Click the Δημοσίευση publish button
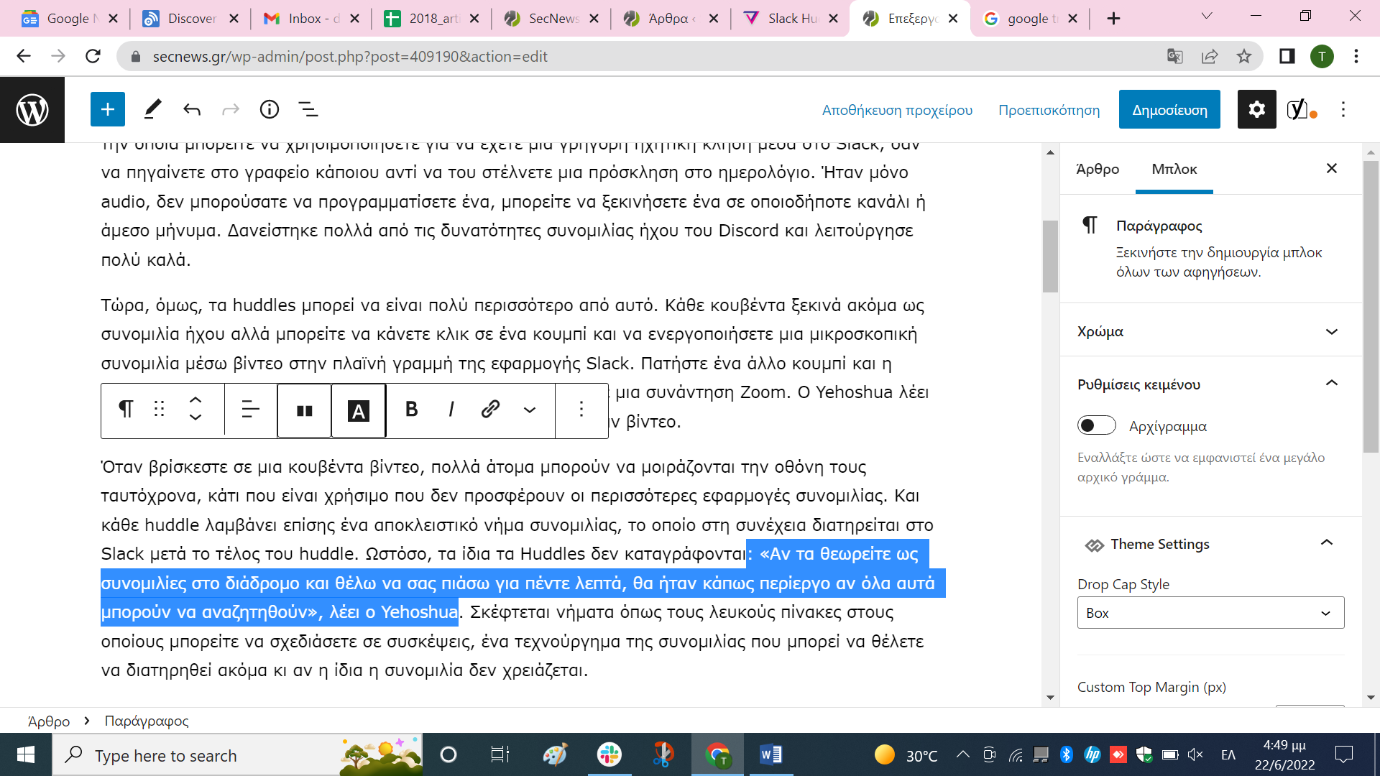 point(1169,109)
